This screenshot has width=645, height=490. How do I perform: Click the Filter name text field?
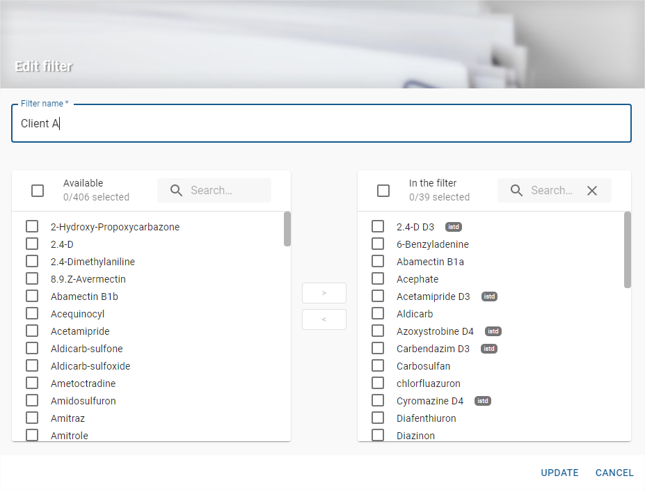[321, 124]
